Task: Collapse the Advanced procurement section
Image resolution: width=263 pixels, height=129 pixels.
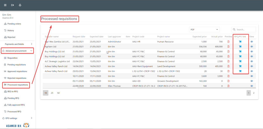Action: click(x=18, y=51)
